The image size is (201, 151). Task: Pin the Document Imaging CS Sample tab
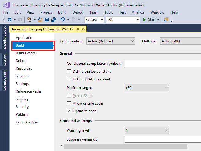(x=78, y=29)
